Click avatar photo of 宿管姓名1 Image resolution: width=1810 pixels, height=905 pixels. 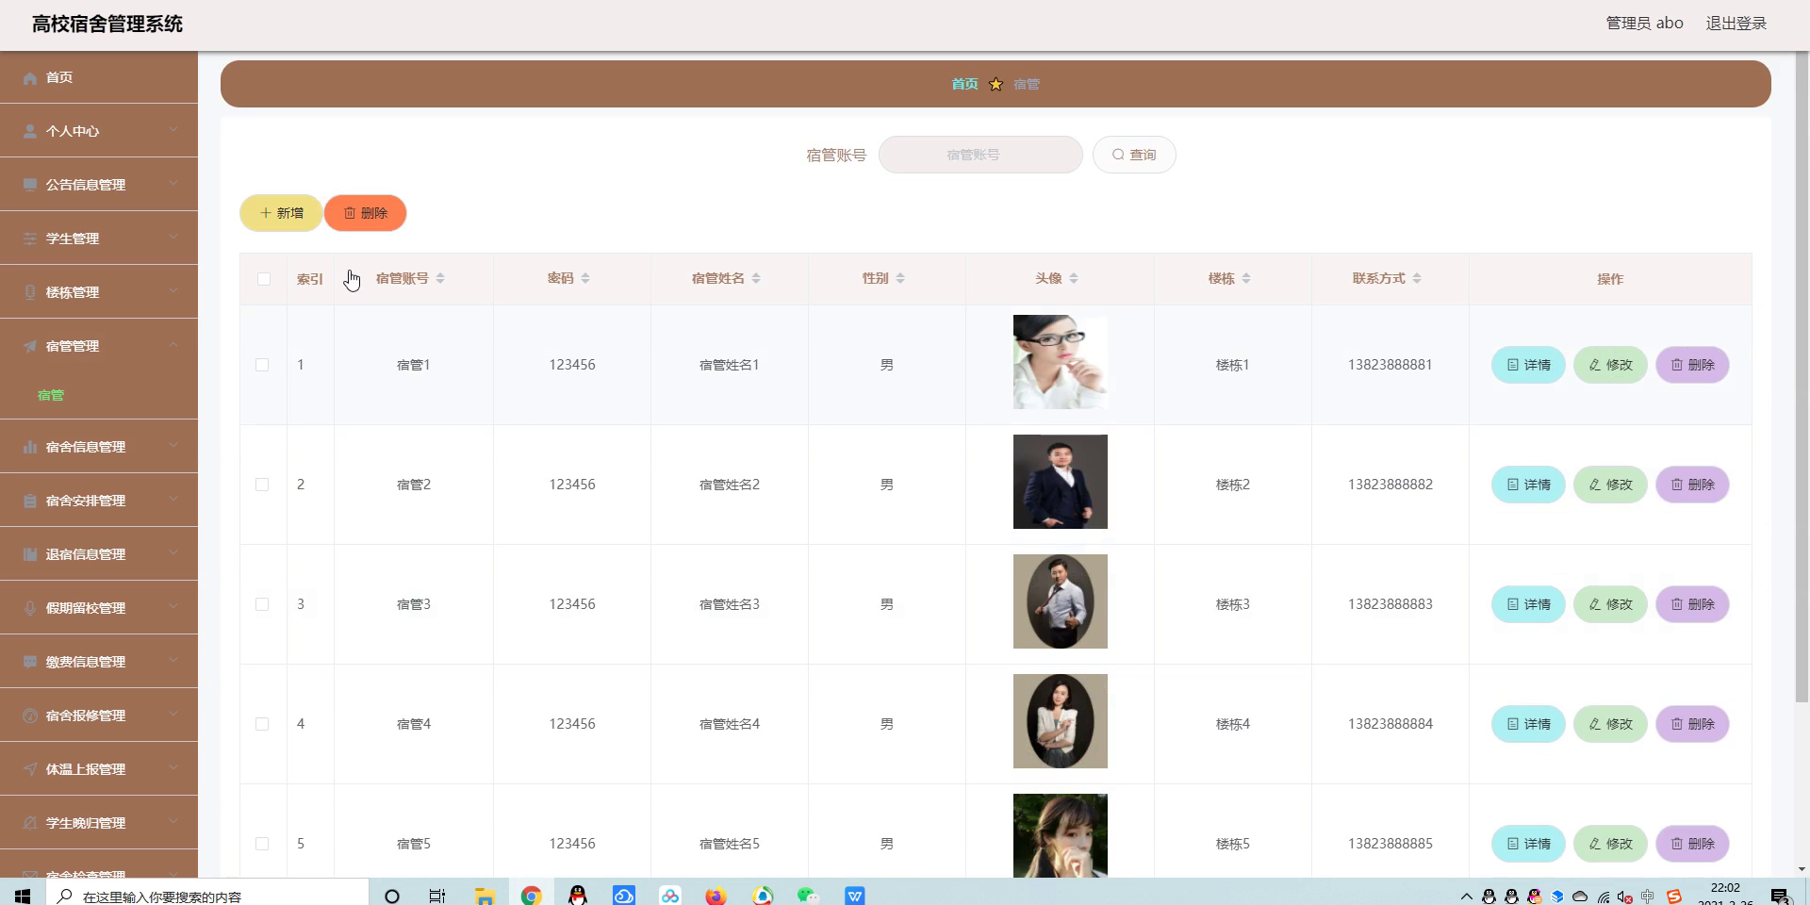point(1061,362)
